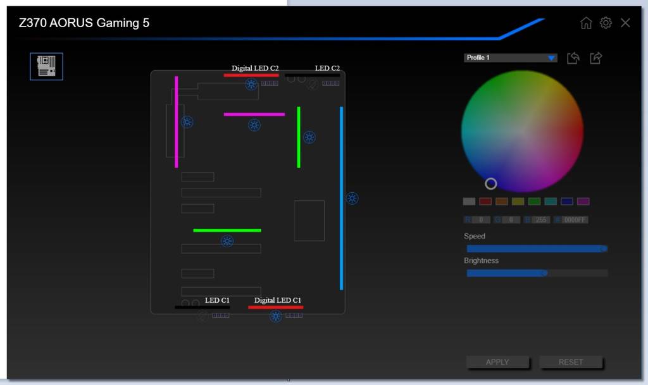Click the center of the color wheel
The width and height of the screenshot is (648, 385).
coord(522,131)
